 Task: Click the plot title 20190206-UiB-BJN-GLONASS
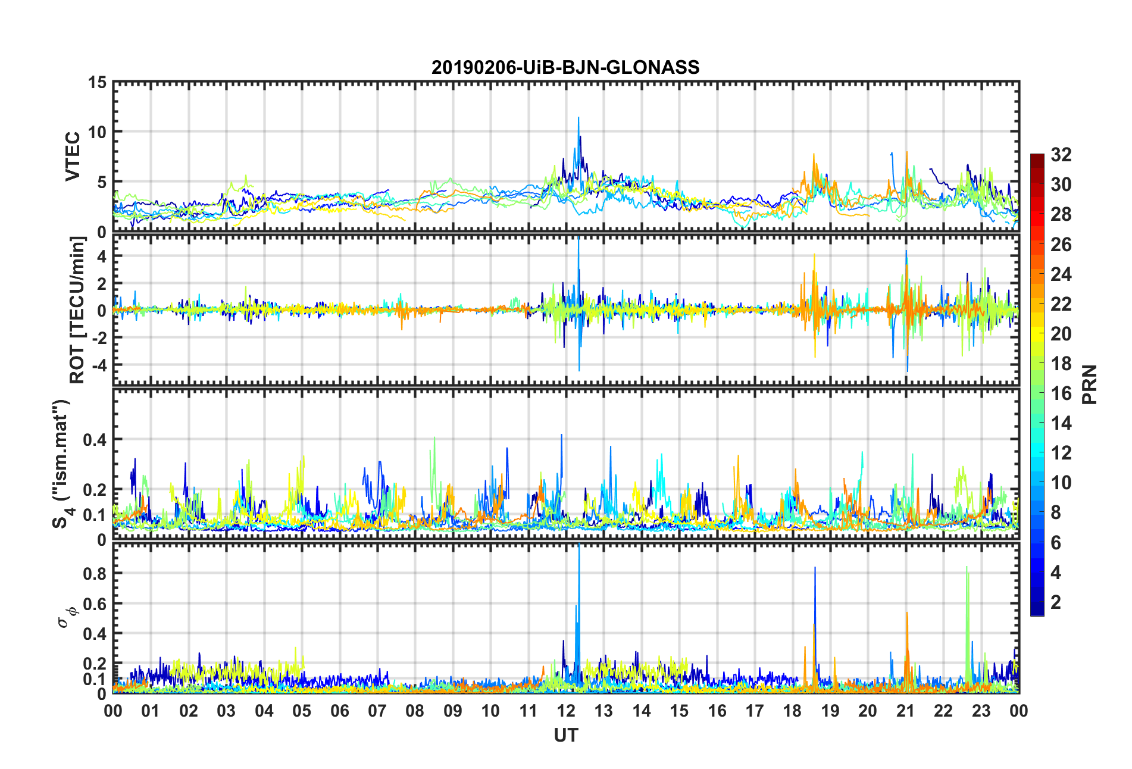click(565, 67)
